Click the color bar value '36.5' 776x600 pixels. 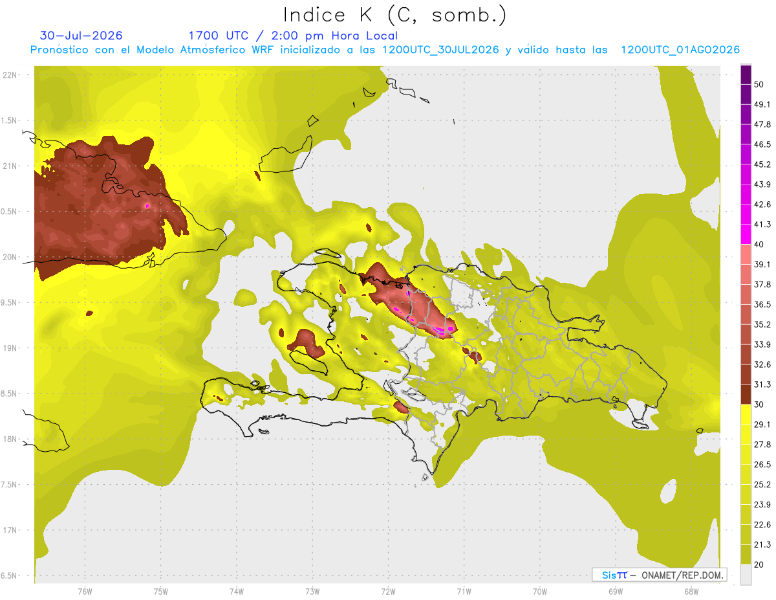[762, 304]
